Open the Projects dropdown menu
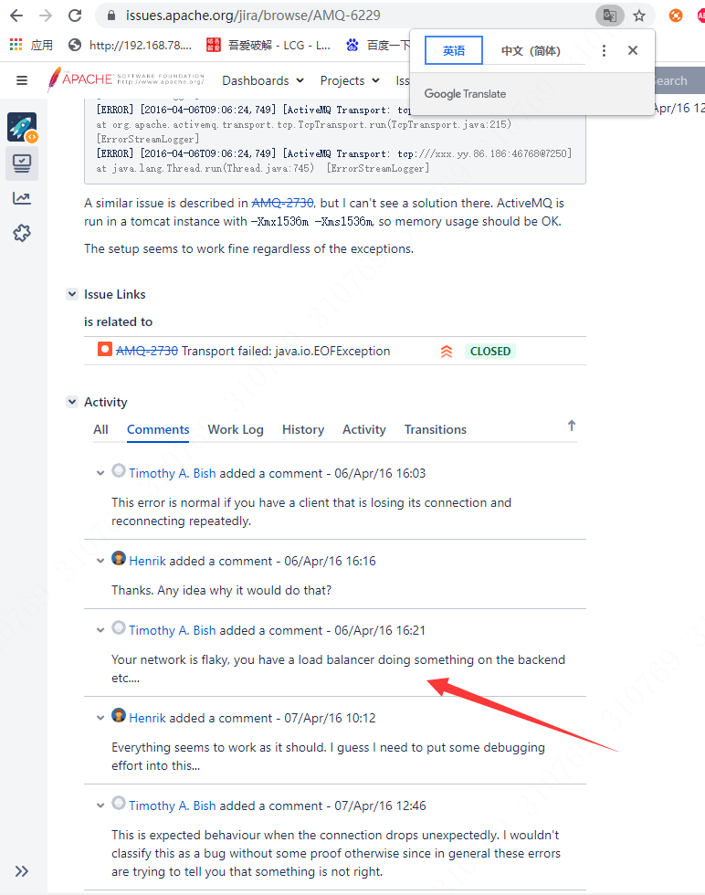 pos(350,80)
